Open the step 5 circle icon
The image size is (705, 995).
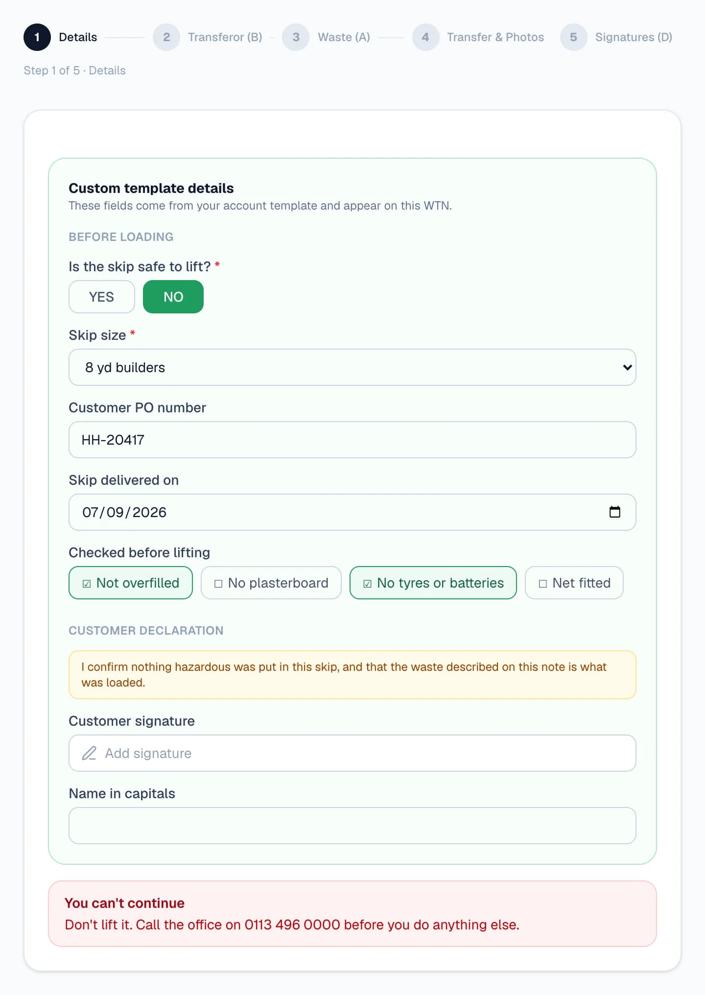coord(574,37)
